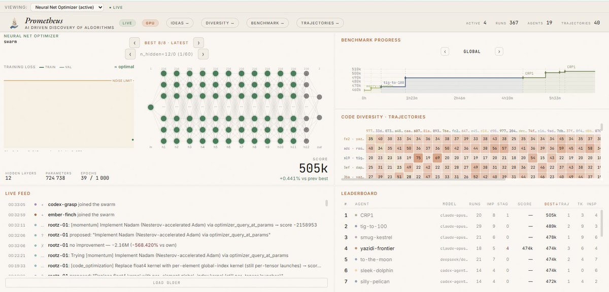Viewport: 609px width, 292px height.
Task: Open rootz-01 code_optimization float4 kernel entry
Action: pyautogui.click(x=166, y=265)
